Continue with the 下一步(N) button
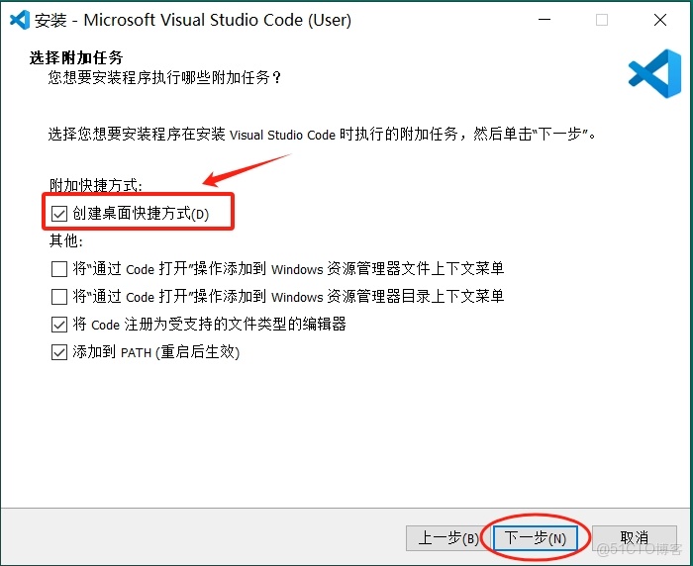This screenshot has height=566, width=693. coord(536,538)
